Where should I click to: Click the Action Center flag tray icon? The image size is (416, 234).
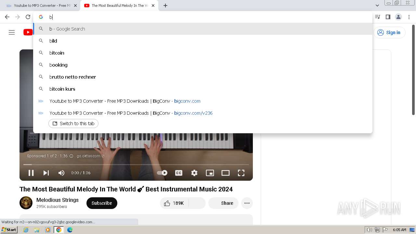point(385,230)
